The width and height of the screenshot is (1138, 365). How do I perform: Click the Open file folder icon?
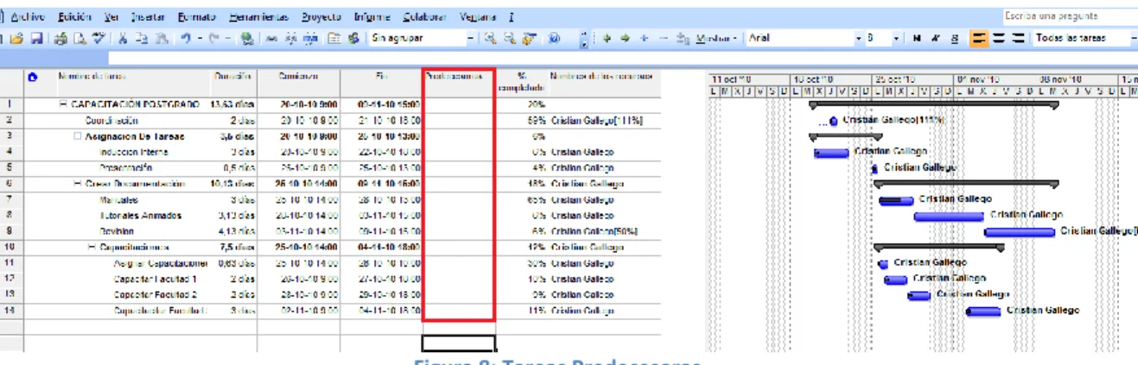tap(16, 38)
